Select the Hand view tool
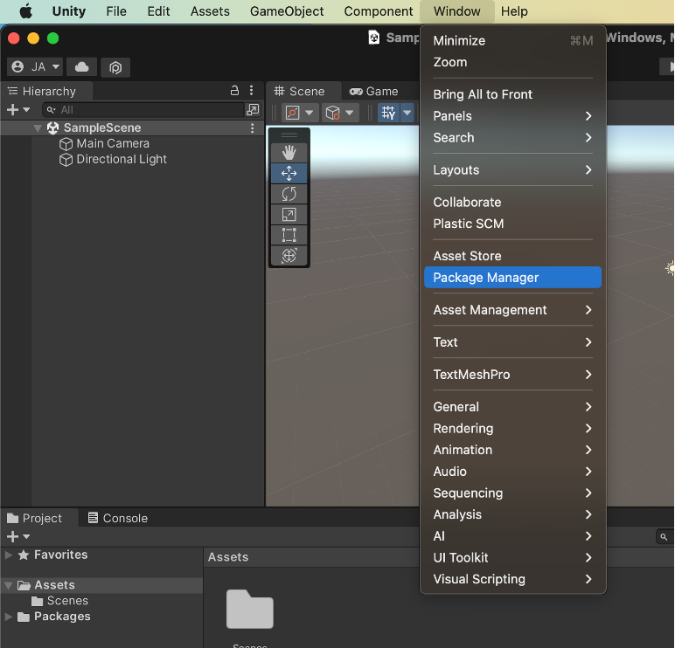 click(x=289, y=153)
